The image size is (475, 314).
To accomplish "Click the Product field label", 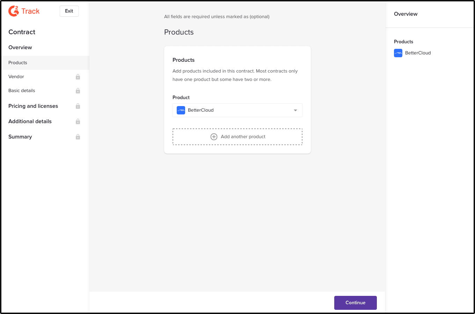I will pyautogui.click(x=181, y=98).
